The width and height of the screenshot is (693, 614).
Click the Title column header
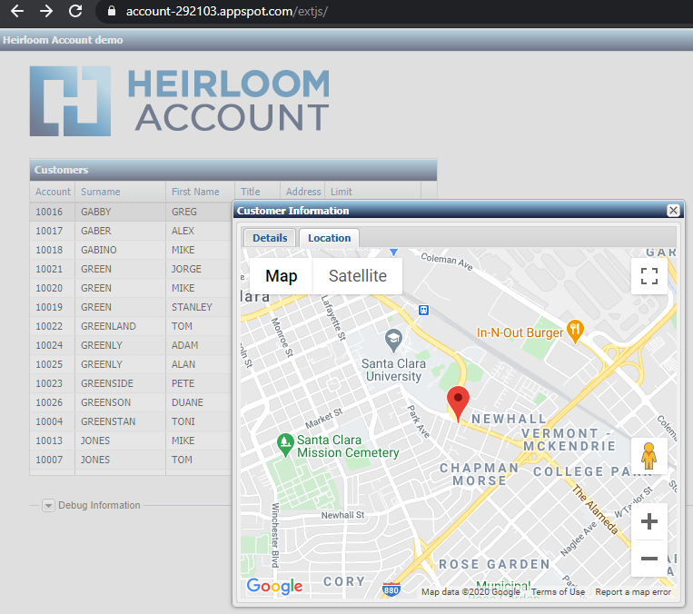pyautogui.click(x=257, y=192)
